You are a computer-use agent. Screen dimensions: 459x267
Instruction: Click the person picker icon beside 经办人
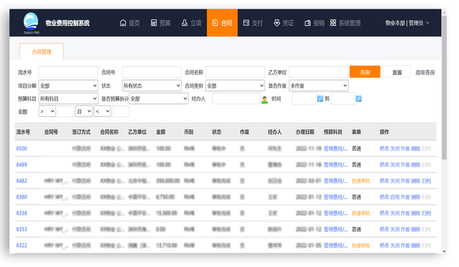click(x=264, y=100)
